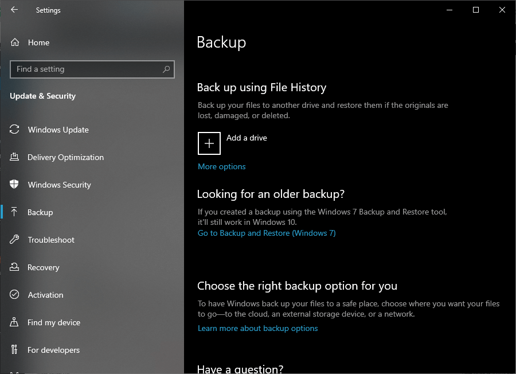The image size is (516, 374).
Task: Open the Troubleshoot section
Action: [92, 240]
